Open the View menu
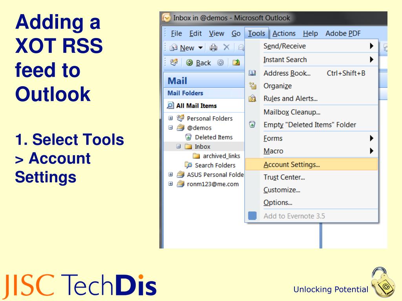 click(x=216, y=34)
